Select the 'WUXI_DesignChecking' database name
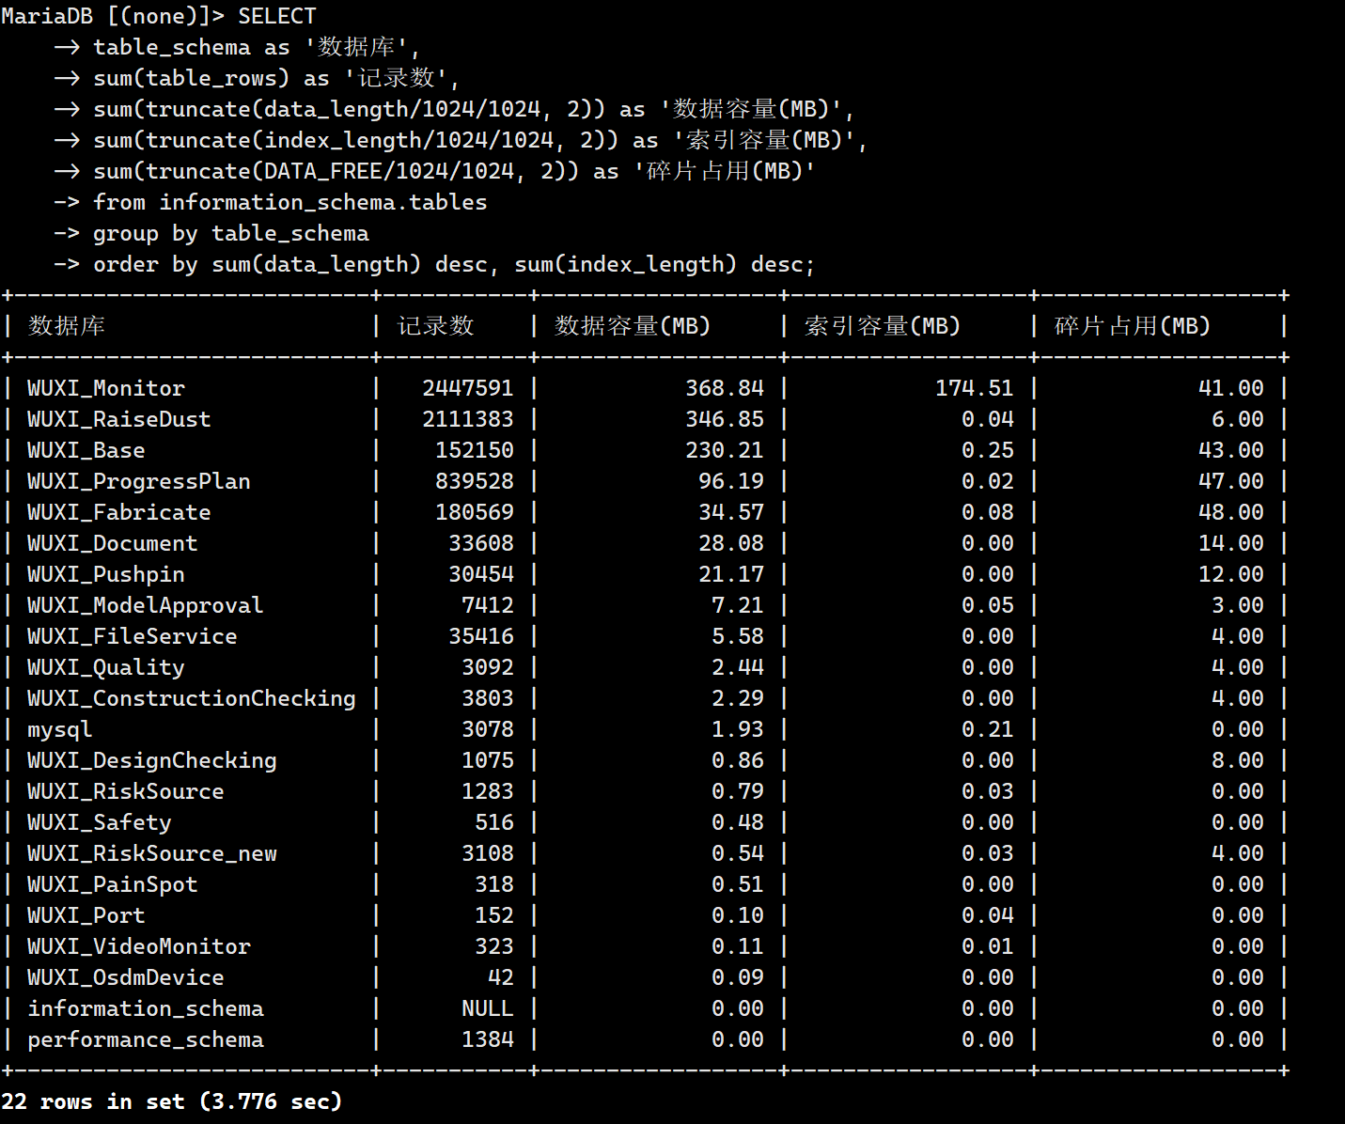This screenshot has height=1124, width=1345. (x=152, y=760)
